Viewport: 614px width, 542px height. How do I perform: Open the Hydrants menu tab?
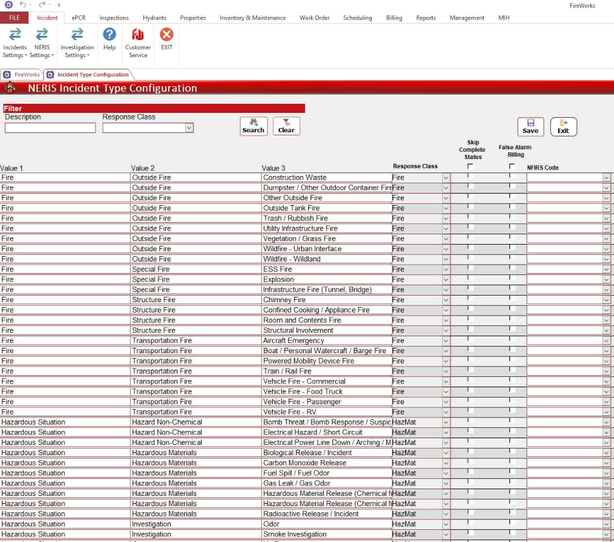tap(154, 18)
